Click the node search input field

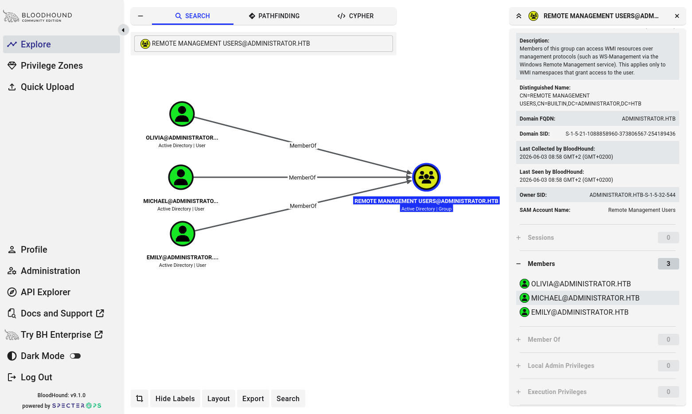[x=264, y=43]
